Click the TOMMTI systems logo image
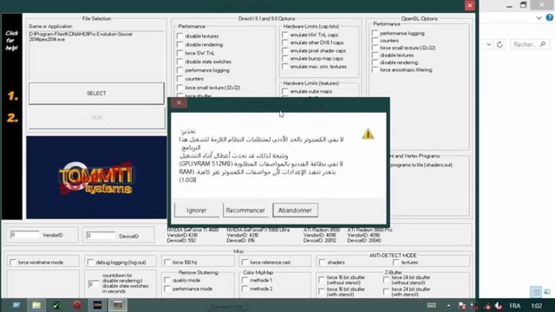This screenshot has height=312, width=555. [x=96, y=177]
